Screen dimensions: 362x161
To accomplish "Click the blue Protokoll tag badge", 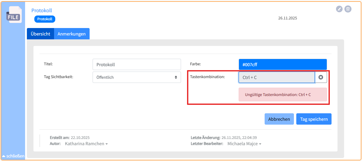I will [45, 19].
